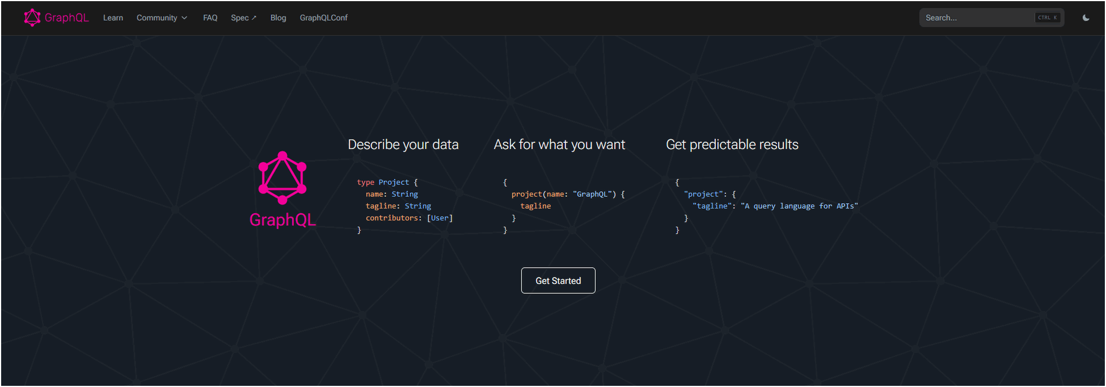Toggle dark mode with the moon icon
This screenshot has height=387, width=1106.
click(x=1086, y=18)
